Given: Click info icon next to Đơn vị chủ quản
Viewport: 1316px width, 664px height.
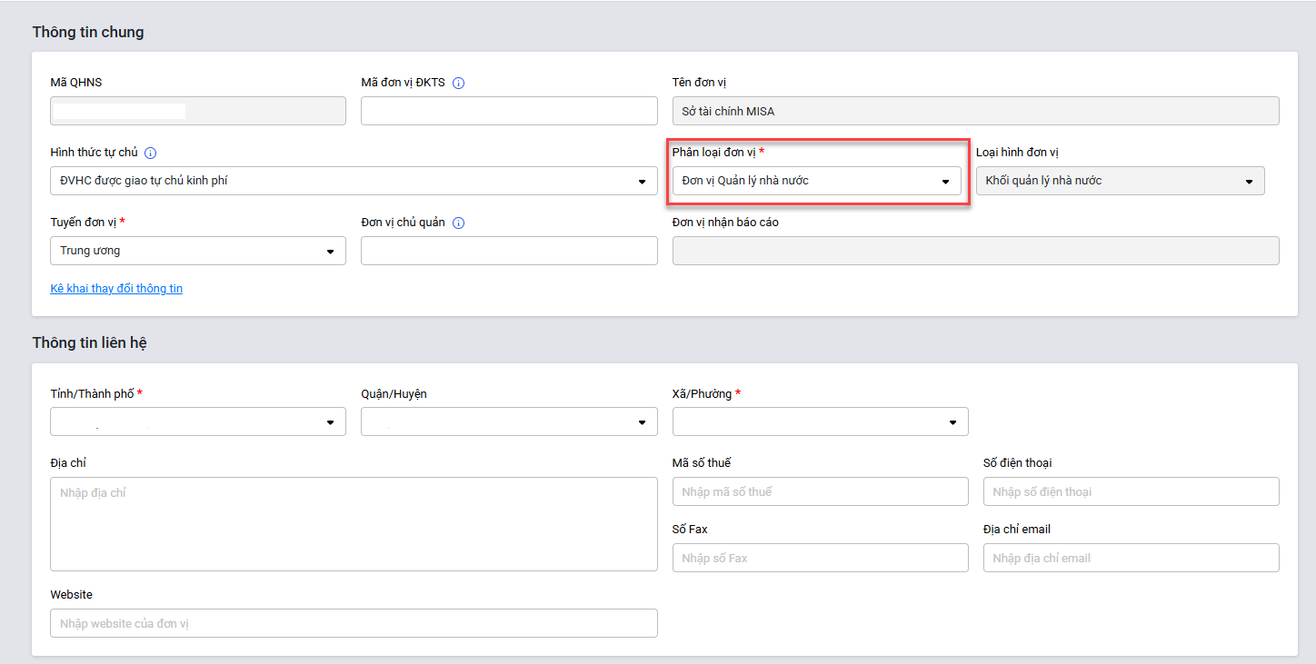Looking at the screenshot, I should pos(459,223).
